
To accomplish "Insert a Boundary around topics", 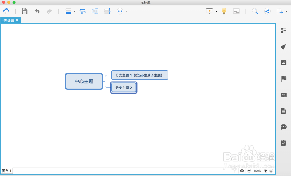I will coord(95,11).
